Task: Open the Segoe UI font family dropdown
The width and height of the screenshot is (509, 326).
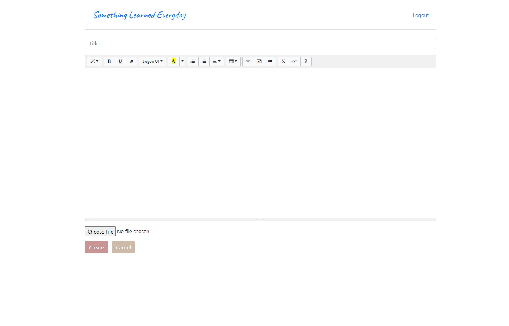Action: (152, 61)
